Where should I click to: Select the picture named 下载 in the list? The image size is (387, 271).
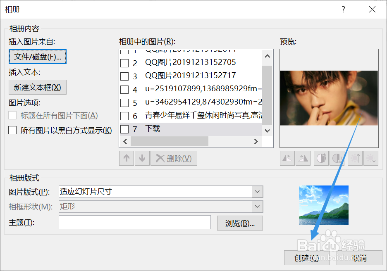pos(153,128)
